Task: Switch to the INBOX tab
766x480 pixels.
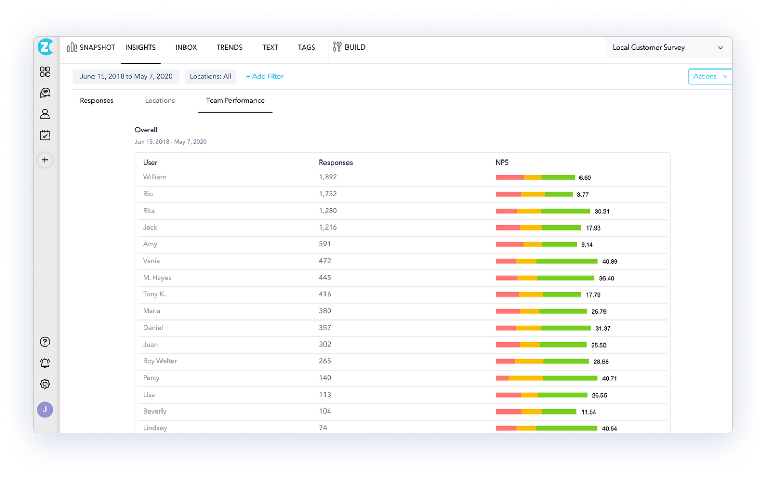Action: click(x=186, y=47)
